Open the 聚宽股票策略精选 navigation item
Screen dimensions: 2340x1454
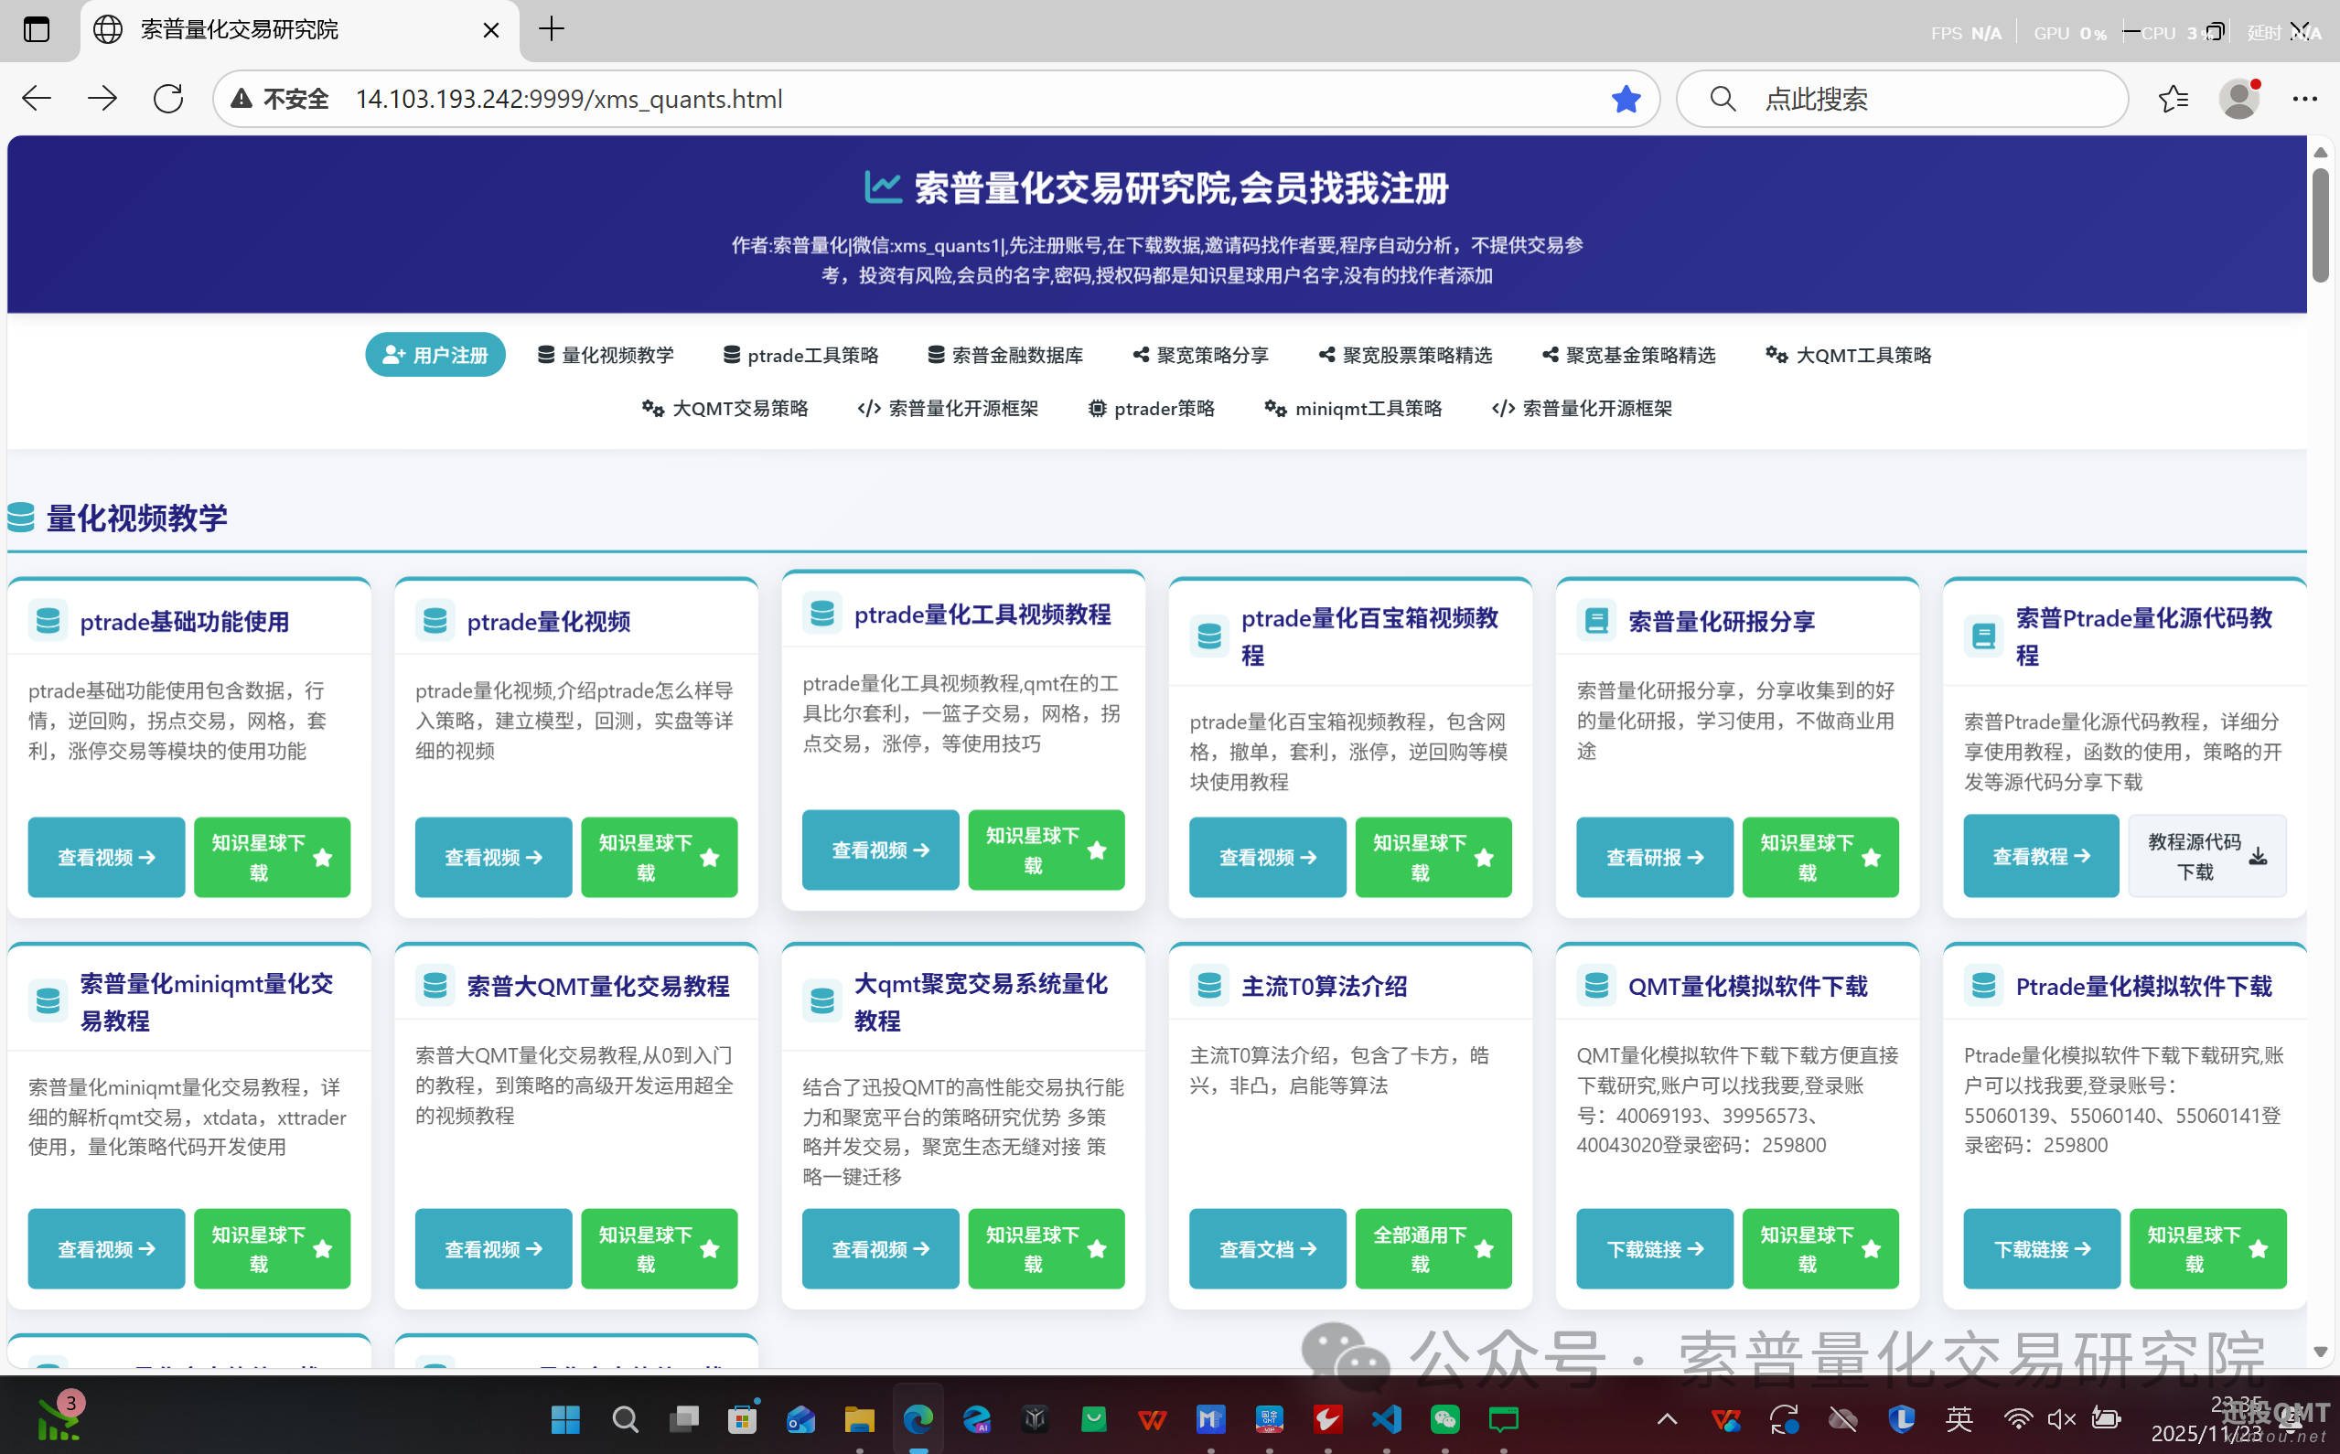pyautogui.click(x=1405, y=354)
